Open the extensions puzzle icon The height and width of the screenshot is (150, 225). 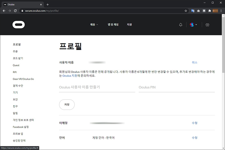210,11
